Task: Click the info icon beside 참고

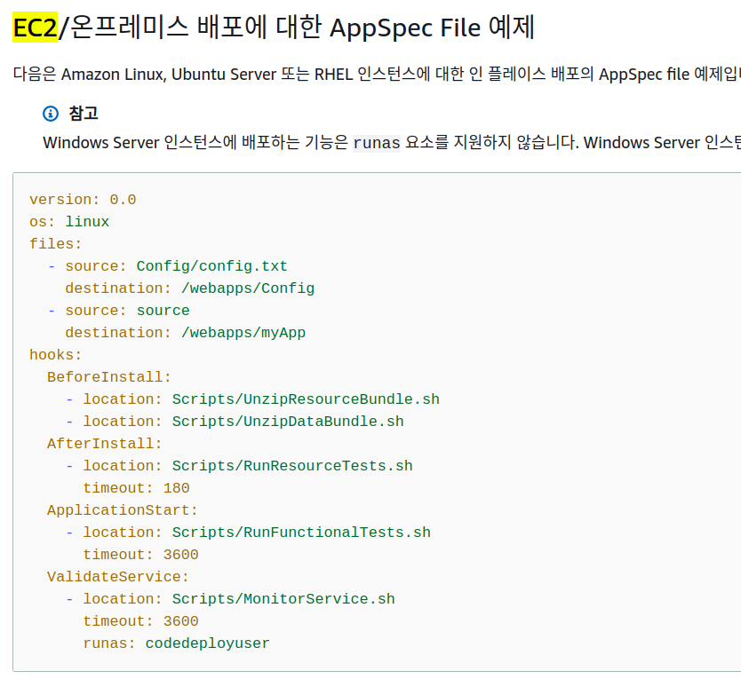Action: click(51, 114)
